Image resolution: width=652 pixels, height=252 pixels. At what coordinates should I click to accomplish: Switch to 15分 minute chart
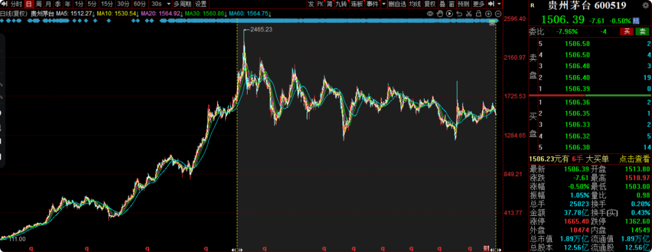(x=107, y=4)
